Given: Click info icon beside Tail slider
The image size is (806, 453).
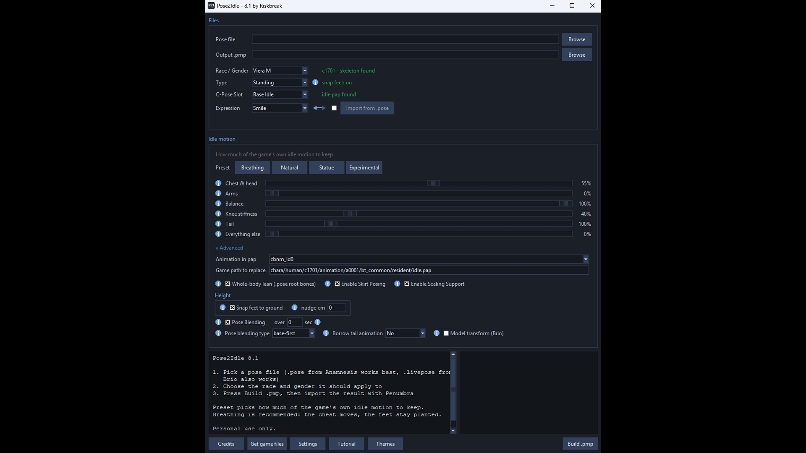Looking at the screenshot, I should pyautogui.click(x=218, y=224).
